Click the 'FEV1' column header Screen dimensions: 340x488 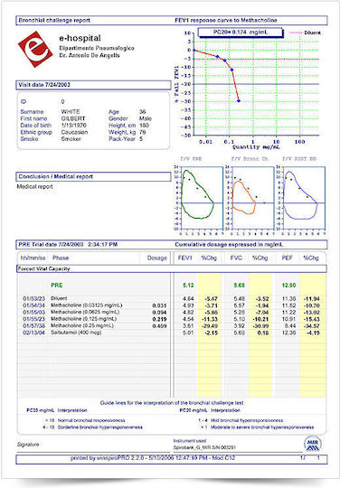coord(185,258)
